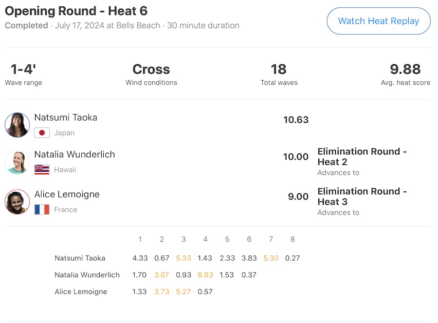
Task: Go to Elimination Round - Heat 2
Action: 362,157
